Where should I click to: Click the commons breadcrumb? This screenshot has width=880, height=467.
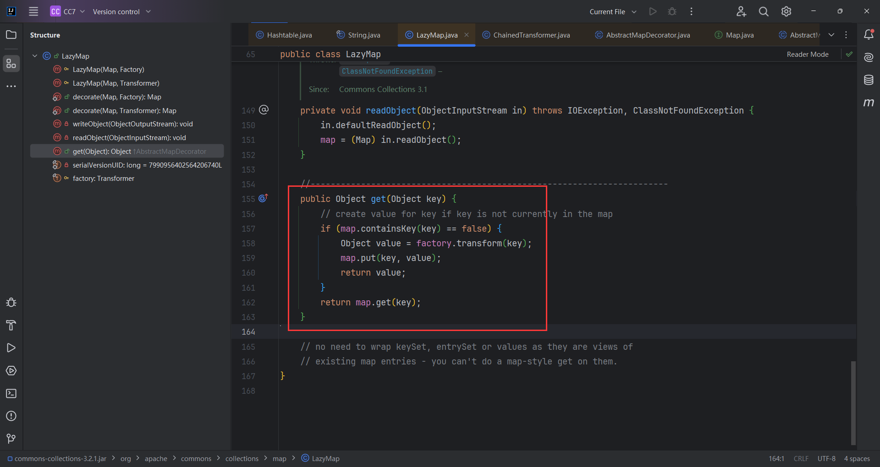point(196,458)
